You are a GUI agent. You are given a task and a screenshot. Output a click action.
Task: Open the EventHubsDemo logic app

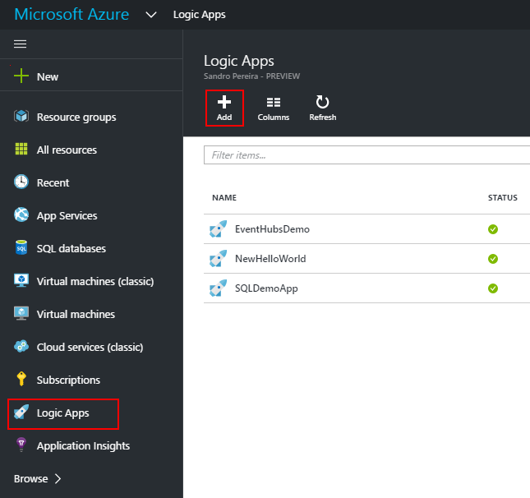tap(272, 228)
